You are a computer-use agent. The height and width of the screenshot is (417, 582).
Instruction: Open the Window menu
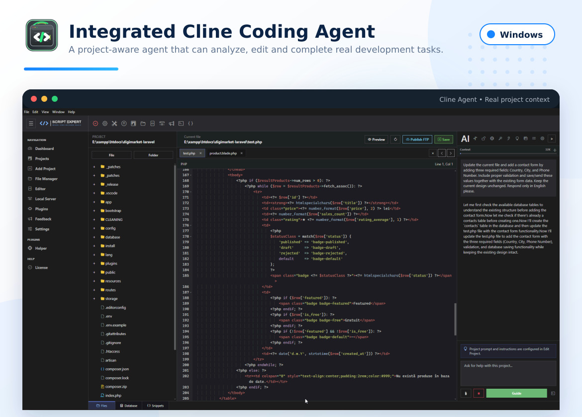coord(58,112)
